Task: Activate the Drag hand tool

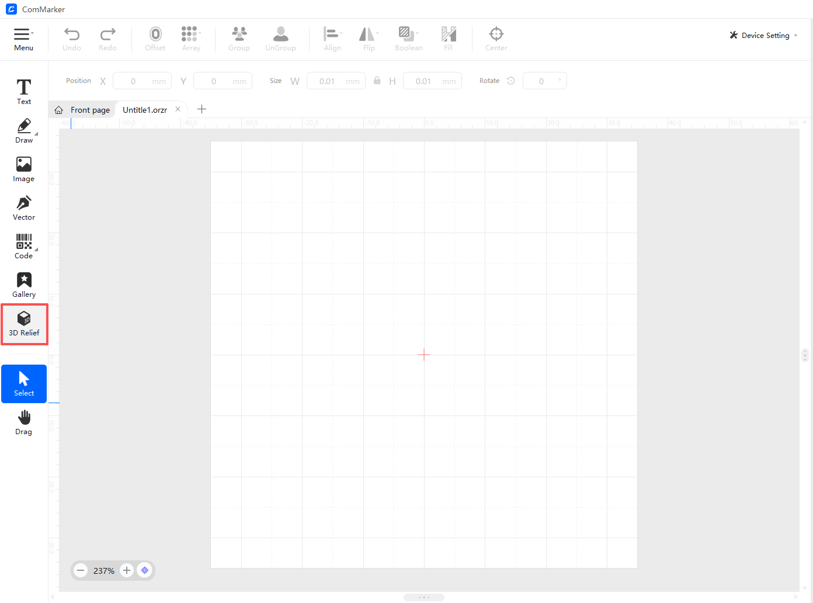Action: point(24,422)
